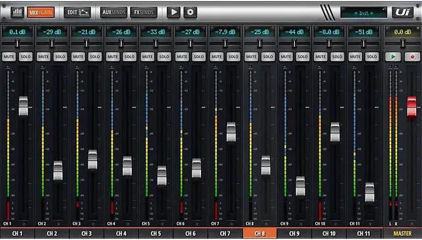
Task: Click the master balance slider
Action: tap(403, 44)
